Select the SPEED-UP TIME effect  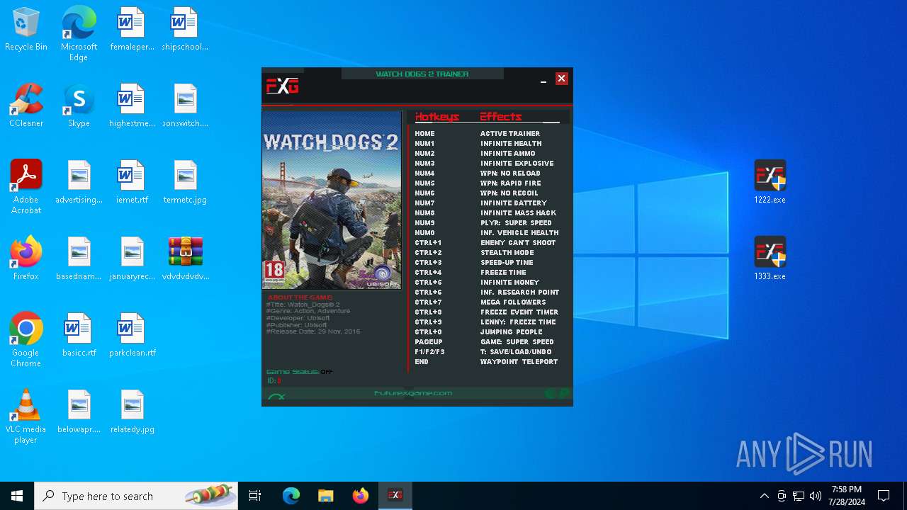[507, 262]
